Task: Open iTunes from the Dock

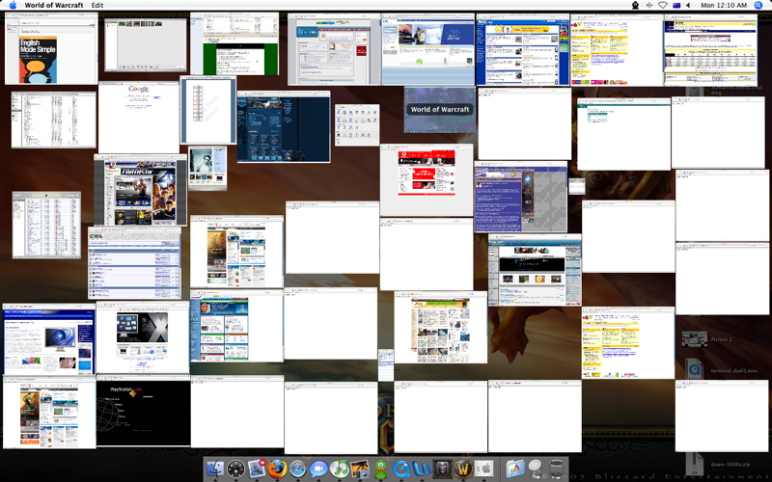Action: point(340,469)
